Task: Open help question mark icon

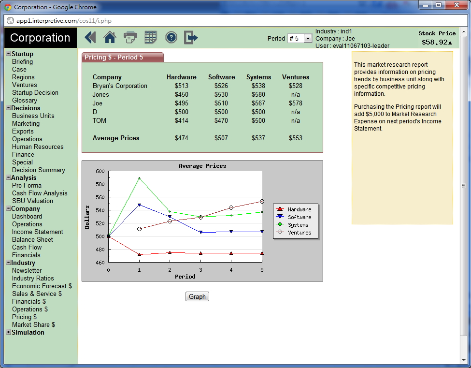Action: tap(171, 38)
